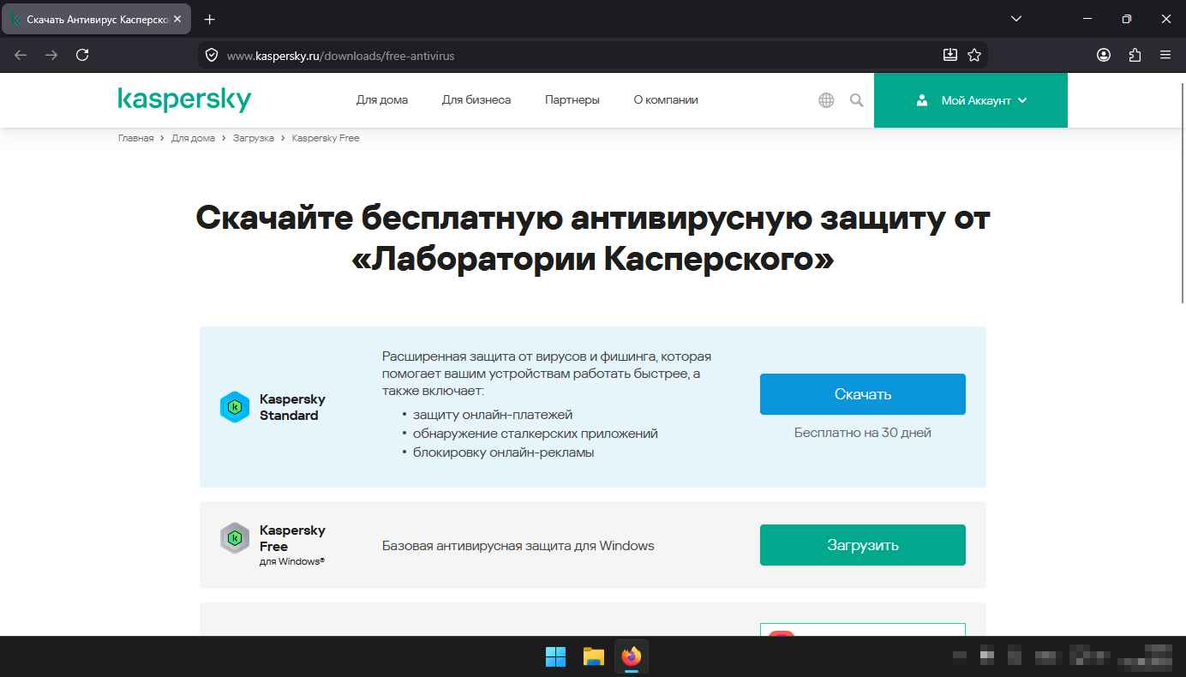
Task: Click the Для дома breadcrumb link
Action: click(x=193, y=138)
